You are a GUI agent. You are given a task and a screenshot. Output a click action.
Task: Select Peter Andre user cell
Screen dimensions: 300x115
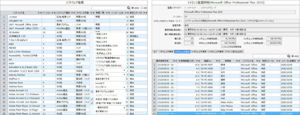point(230,102)
